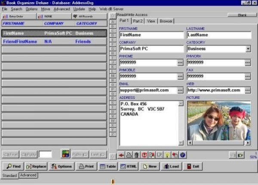This screenshot has height=185, width=258.
Task: Click into the COMPANY input field
Action: pos(151,49)
